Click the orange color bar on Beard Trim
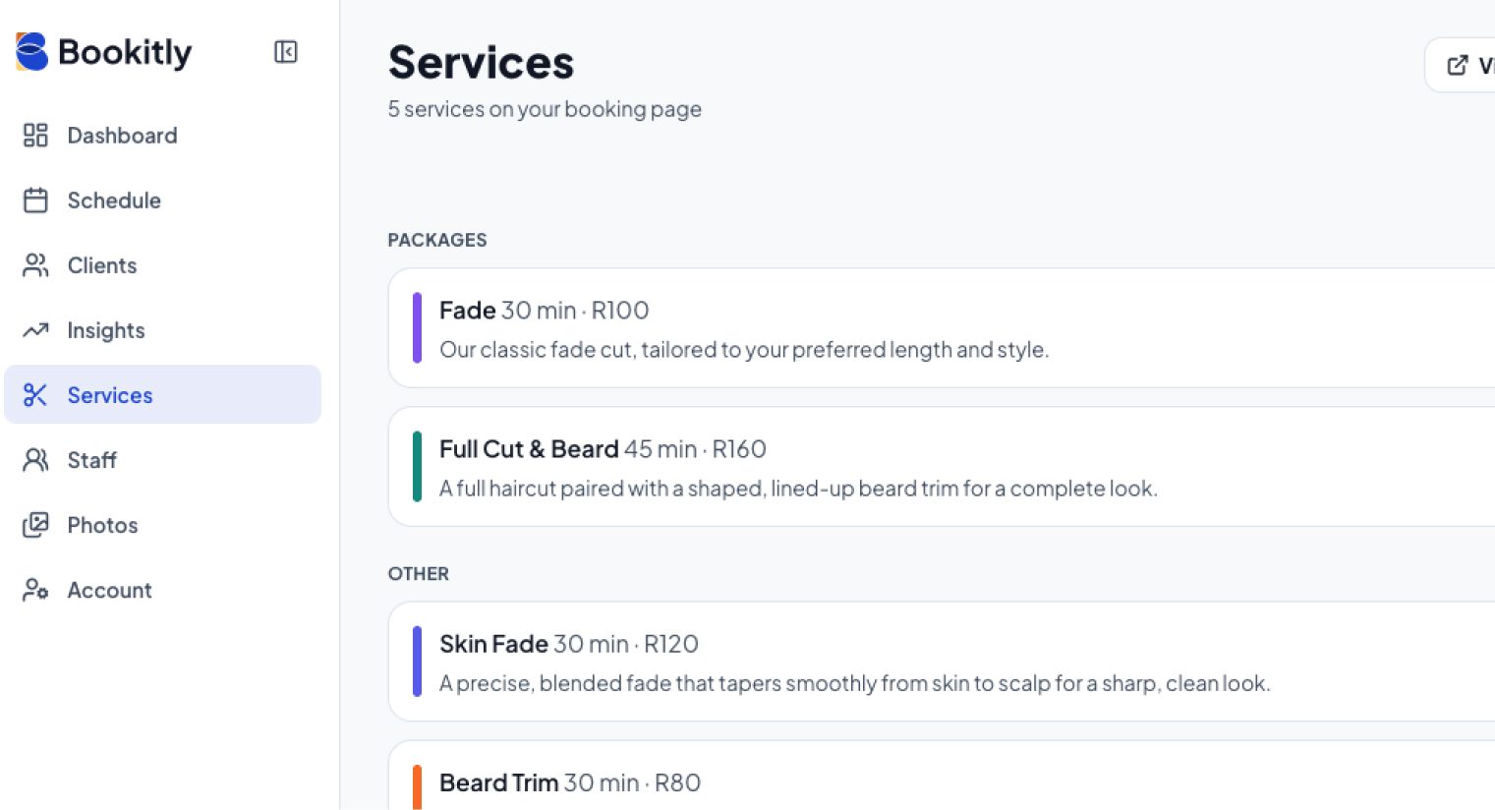 (x=417, y=787)
